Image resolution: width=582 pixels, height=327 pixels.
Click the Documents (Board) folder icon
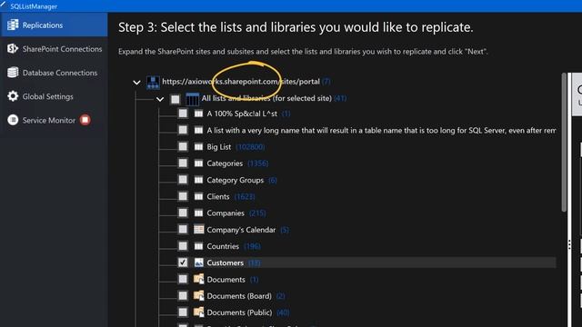pos(198,295)
